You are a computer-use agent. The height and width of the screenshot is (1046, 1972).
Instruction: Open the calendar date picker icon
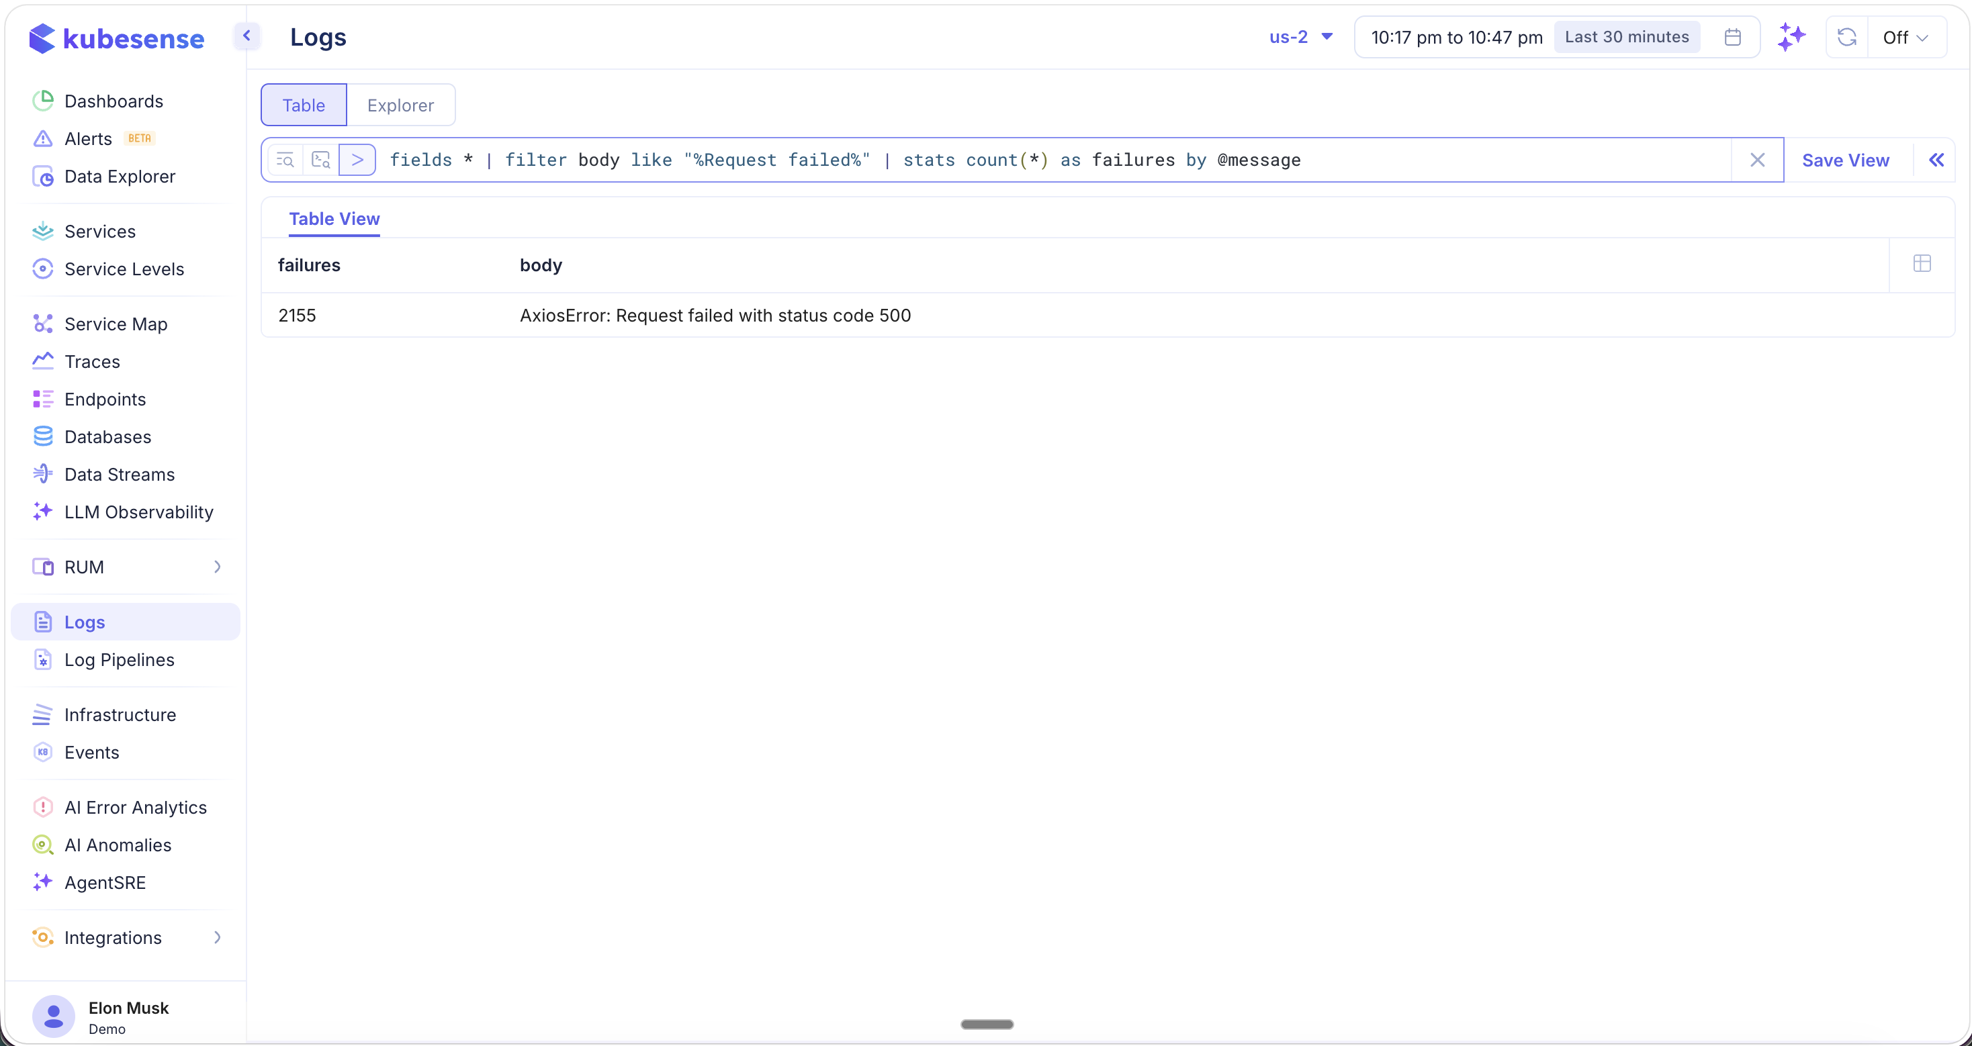(1732, 36)
